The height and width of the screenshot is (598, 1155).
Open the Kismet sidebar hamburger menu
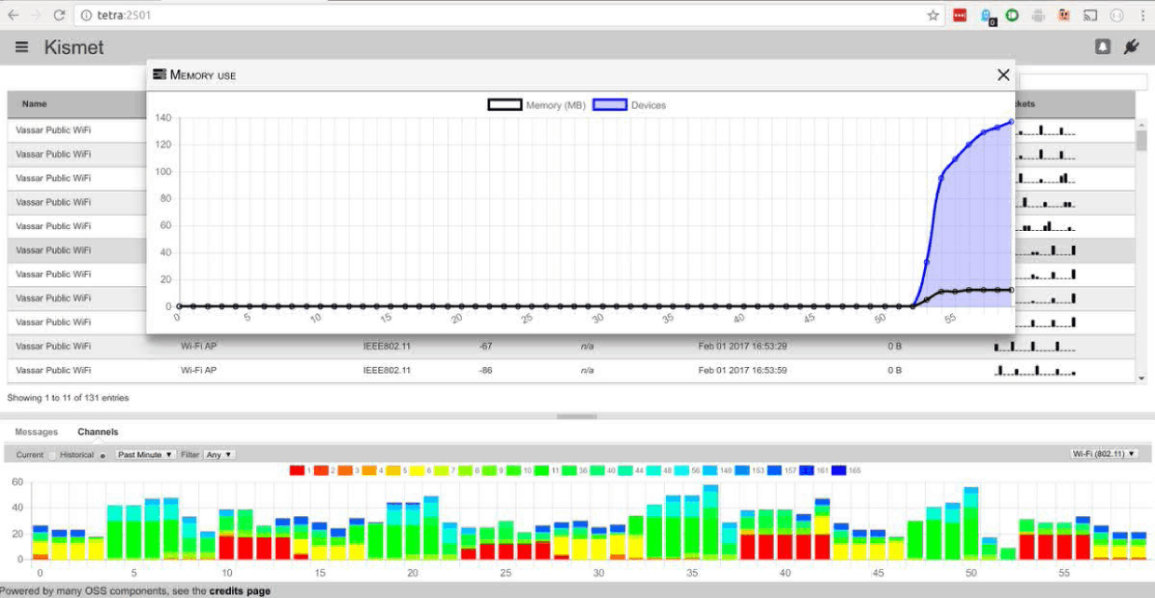point(20,47)
